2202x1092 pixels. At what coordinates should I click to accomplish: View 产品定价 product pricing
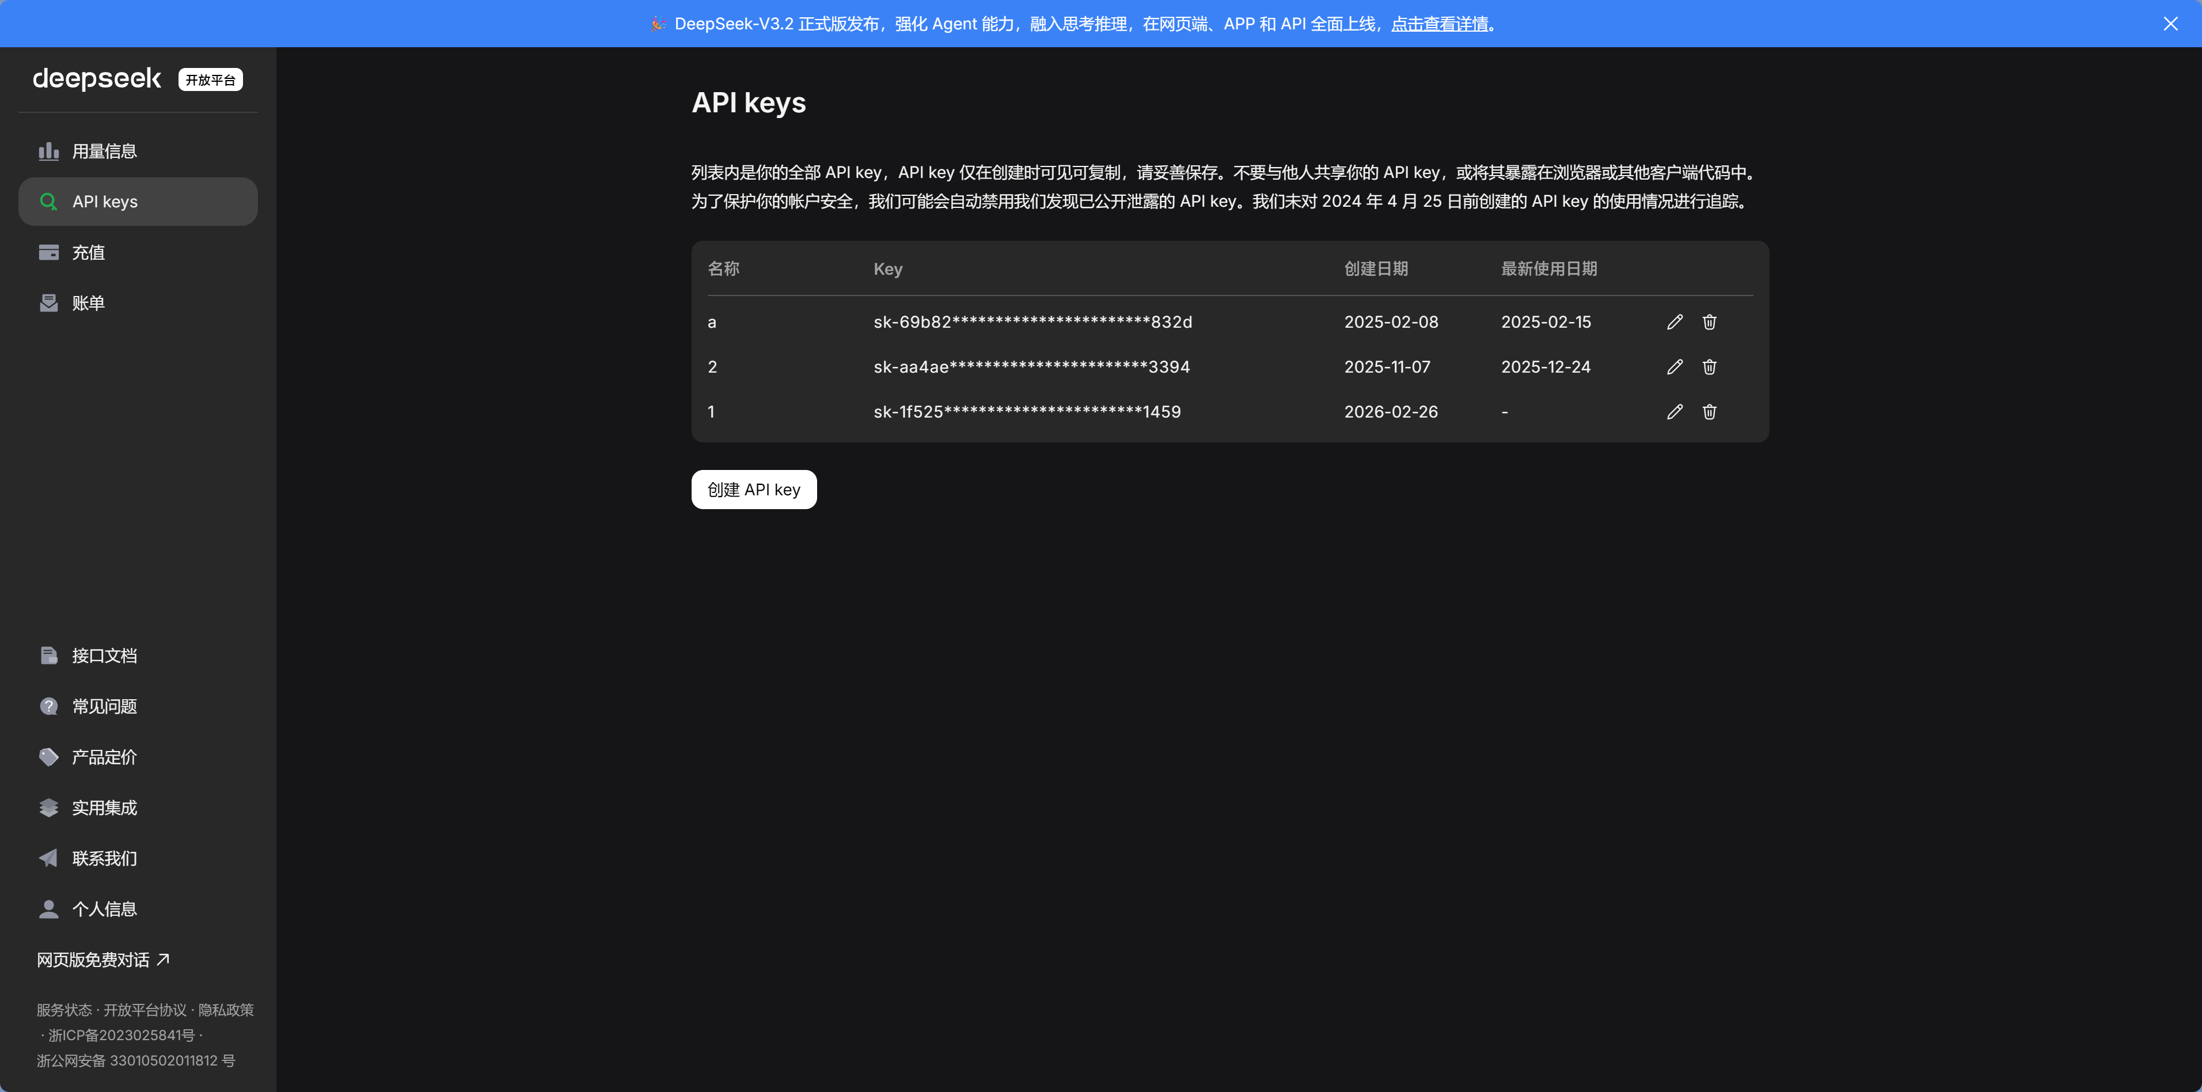[104, 757]
